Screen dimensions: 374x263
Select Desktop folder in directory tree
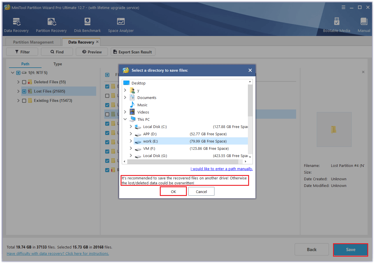[x=134, y=83]
